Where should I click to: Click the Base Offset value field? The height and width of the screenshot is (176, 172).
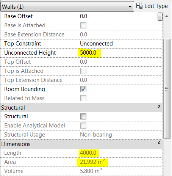pos(118,16)
